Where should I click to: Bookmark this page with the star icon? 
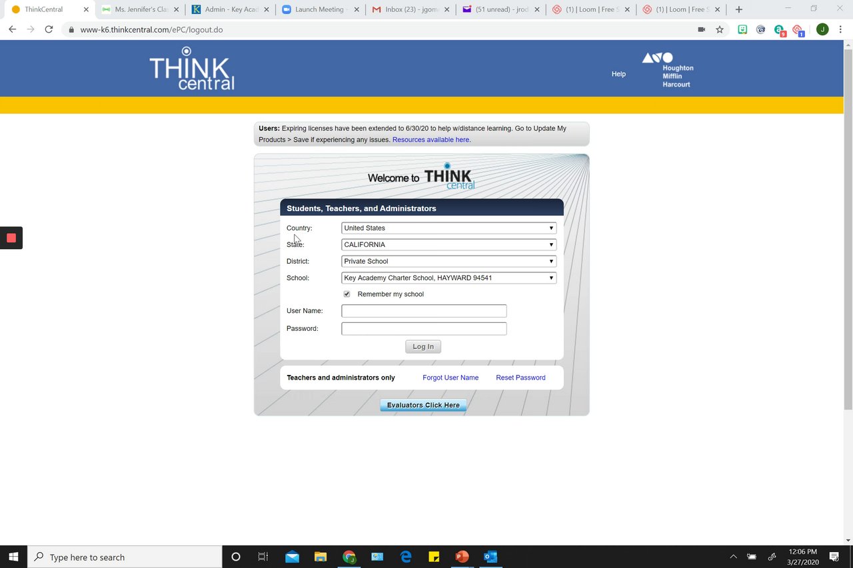coord(720,29)
